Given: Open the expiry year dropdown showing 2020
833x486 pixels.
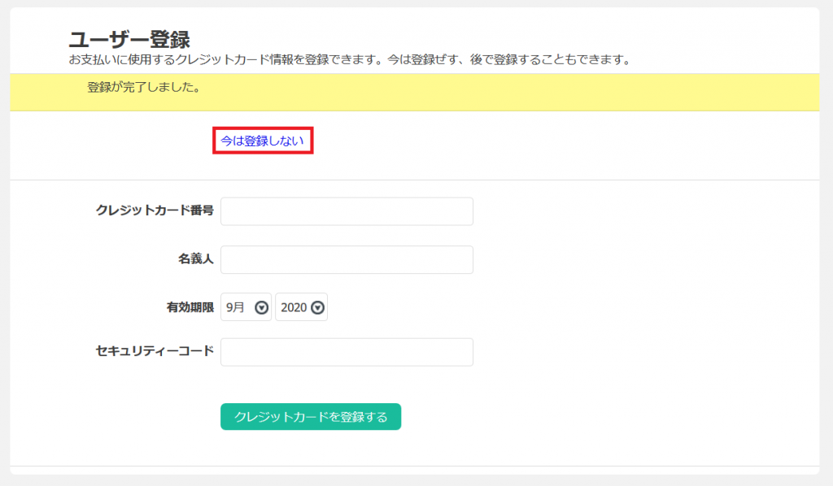Looking at the screenshot, I should click(x=301, y=307).
